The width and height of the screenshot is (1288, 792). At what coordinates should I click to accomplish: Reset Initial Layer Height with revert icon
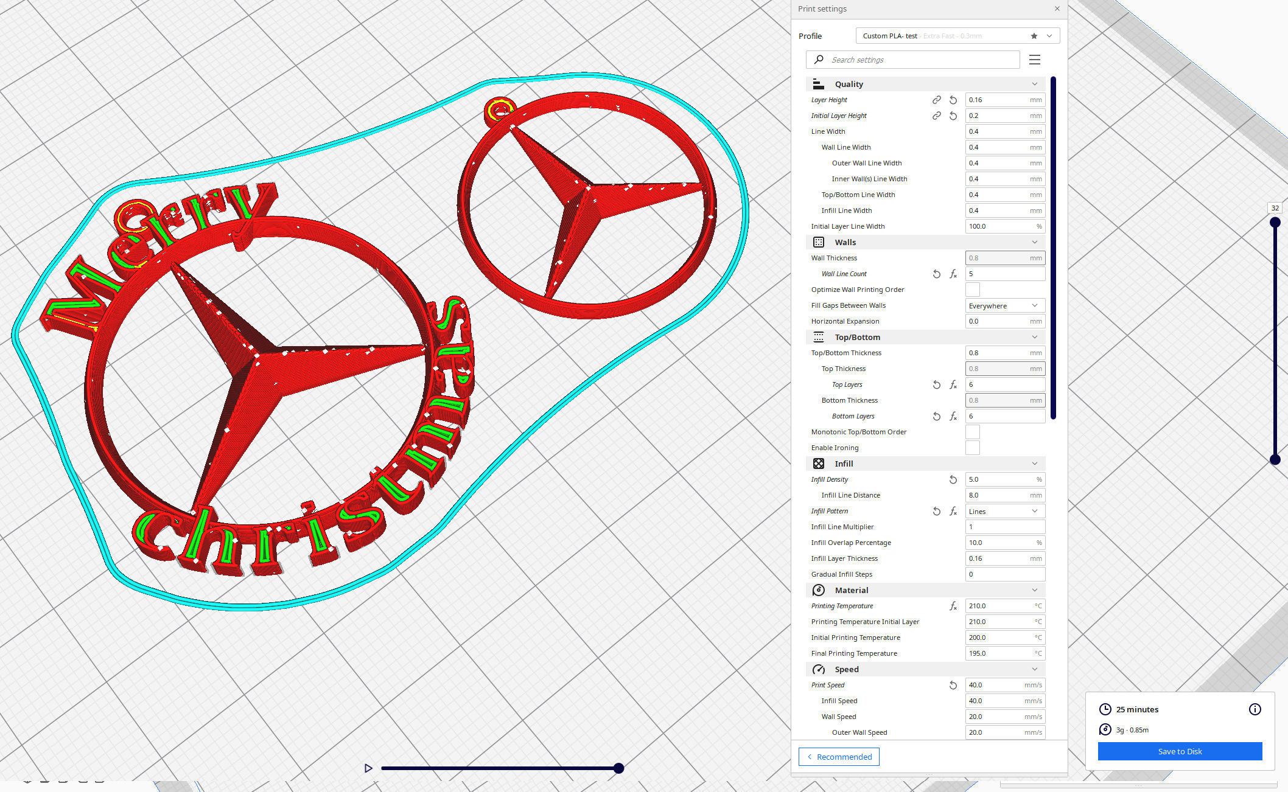953,116
